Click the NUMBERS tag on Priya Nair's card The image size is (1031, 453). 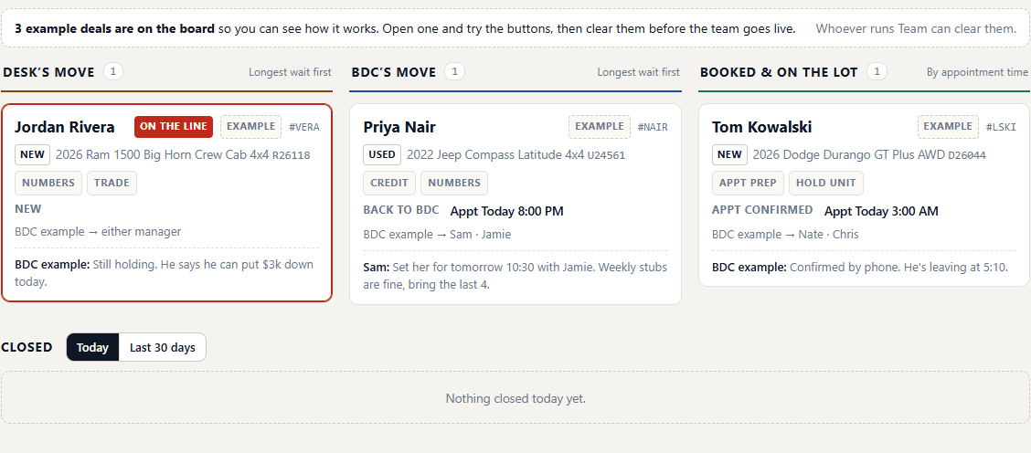pyautogui.click(x=454, y=184)
